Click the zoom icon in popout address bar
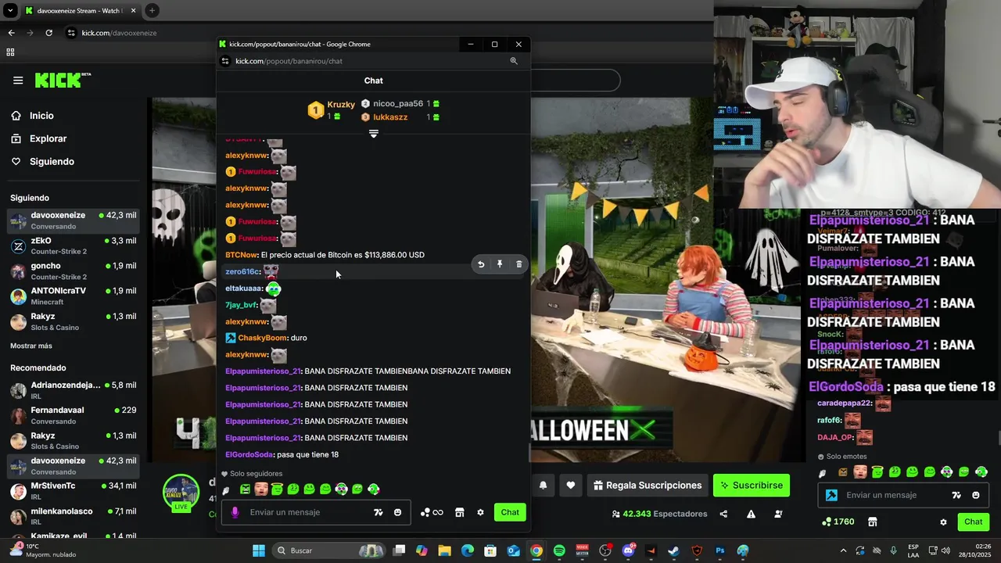 coord(514,61)
